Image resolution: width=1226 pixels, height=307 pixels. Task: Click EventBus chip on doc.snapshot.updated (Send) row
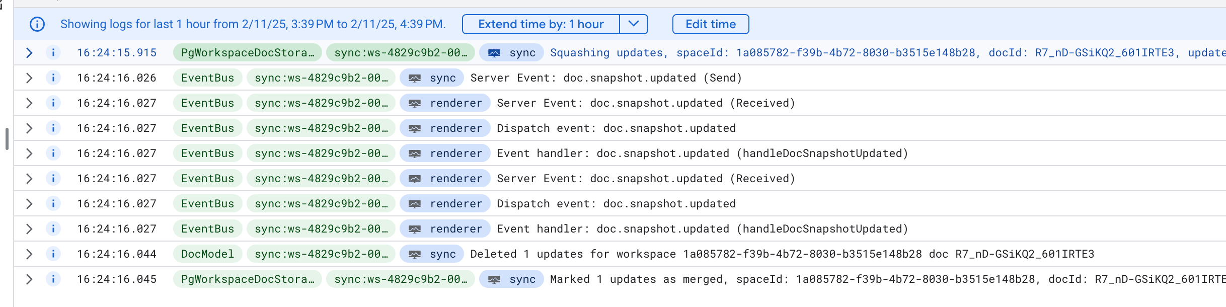[207, 78]
